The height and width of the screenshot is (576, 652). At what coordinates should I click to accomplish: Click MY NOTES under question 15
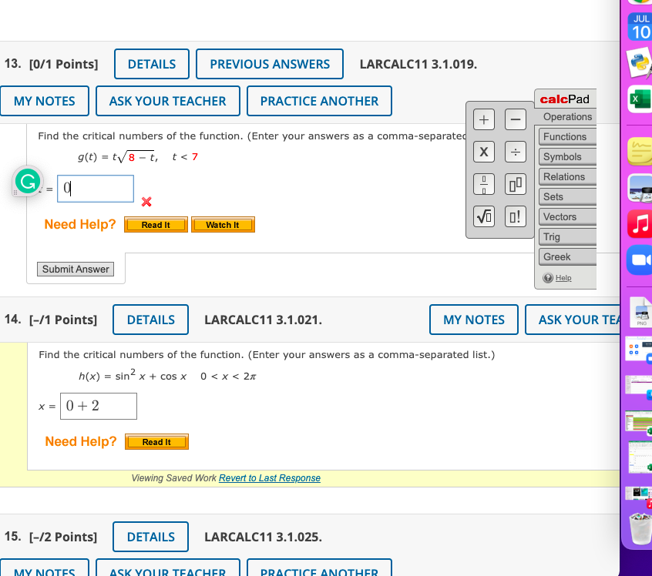(45, 568)
